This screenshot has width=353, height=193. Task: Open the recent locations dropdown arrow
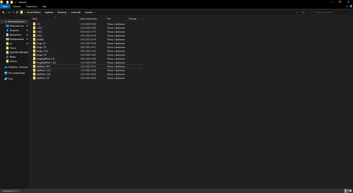pyautogui.click(x=13, y=12)
